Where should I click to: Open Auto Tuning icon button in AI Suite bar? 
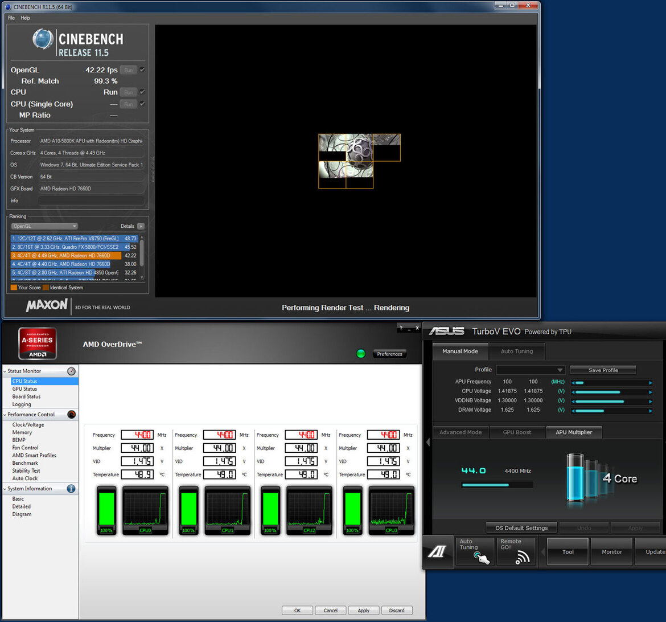(475, 551)
